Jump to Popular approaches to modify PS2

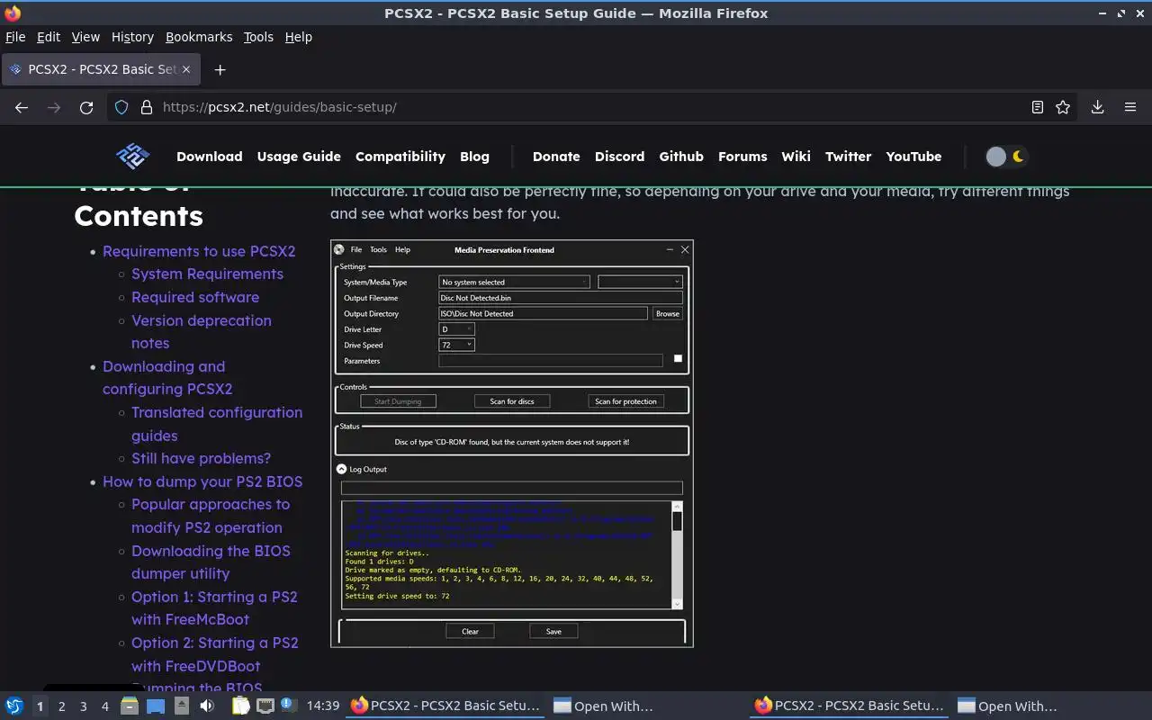(211, 516)
